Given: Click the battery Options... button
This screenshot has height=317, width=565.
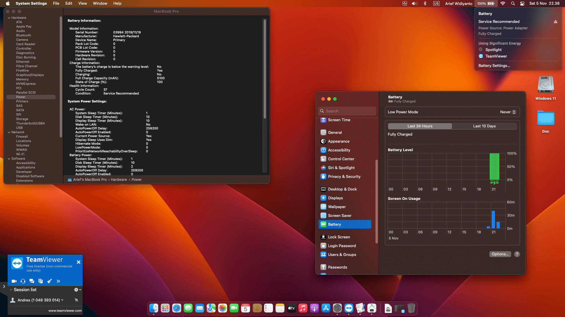Looking at the screenshot, I should pyautogui.click(x=500, y=254).
